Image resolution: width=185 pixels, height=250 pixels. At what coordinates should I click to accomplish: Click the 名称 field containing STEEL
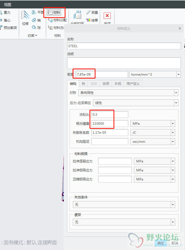point(124,46)
